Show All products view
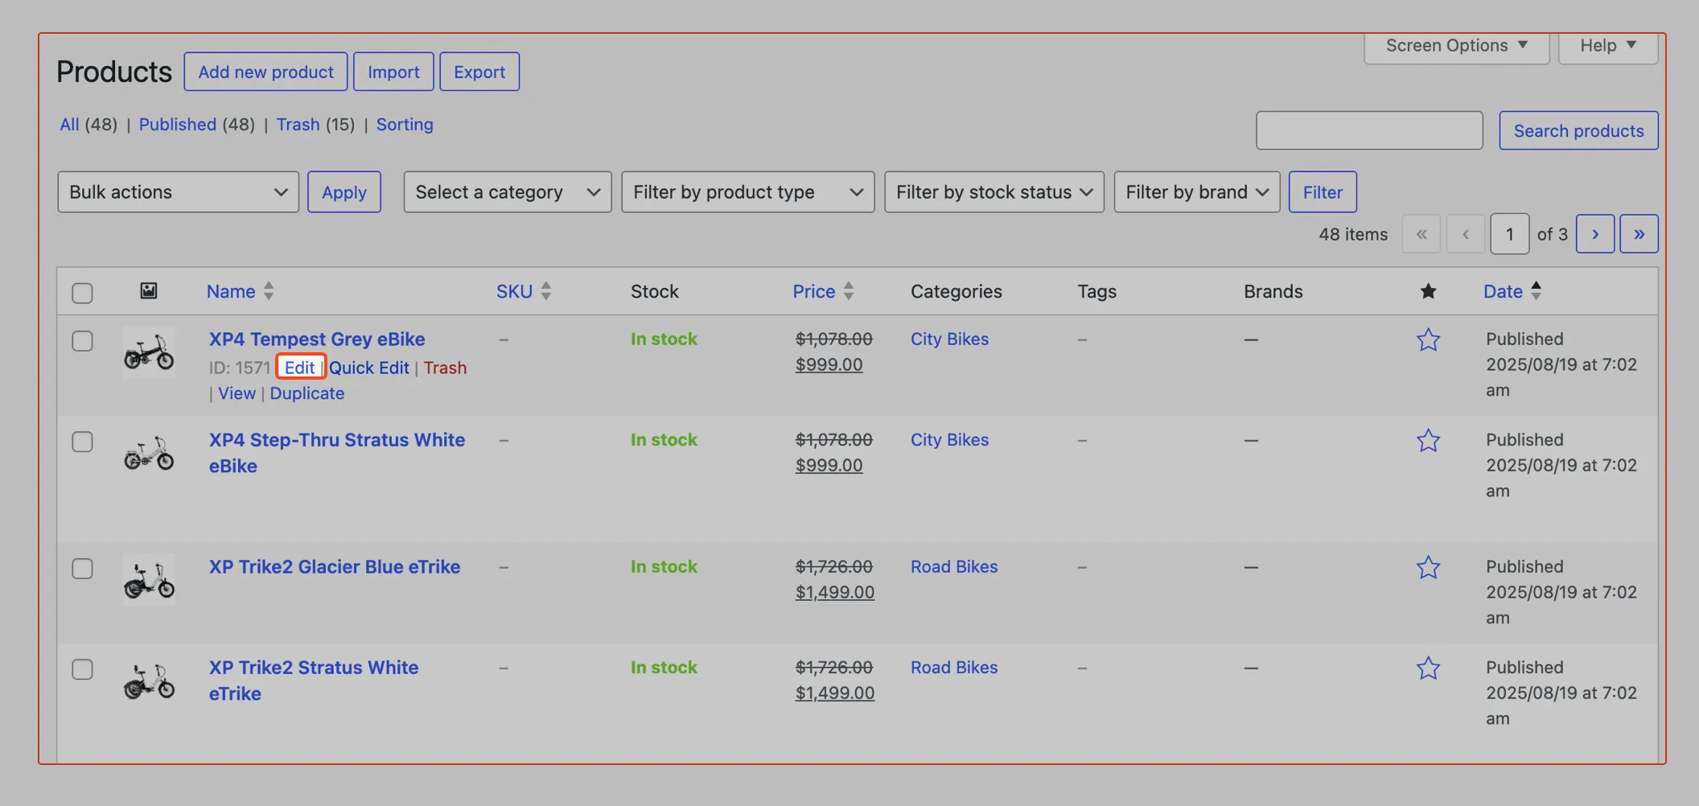 pyautogui.click(x=69, y=125)
